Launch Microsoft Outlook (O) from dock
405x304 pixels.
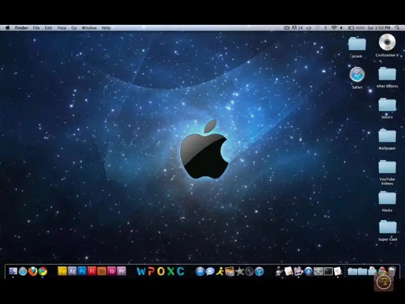pyautogui.click(x=160, y=271)
